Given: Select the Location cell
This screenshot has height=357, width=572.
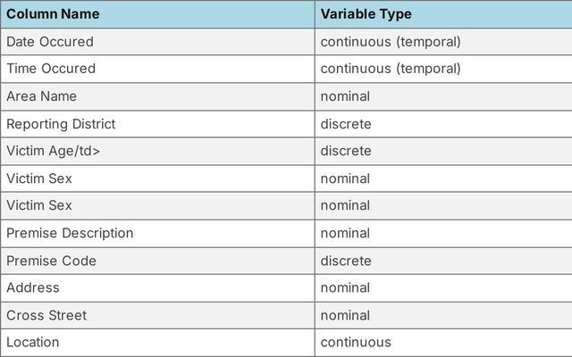Looking at the screenshot, I should [33, 342].
